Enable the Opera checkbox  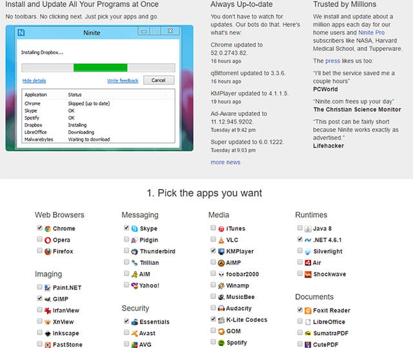point(40,240)
